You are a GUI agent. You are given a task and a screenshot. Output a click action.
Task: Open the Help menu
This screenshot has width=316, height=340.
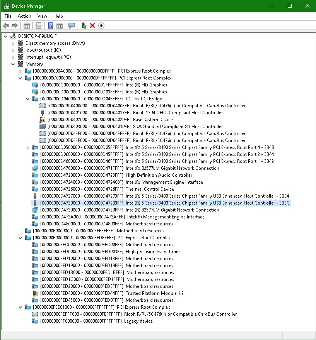click(58, 16)
